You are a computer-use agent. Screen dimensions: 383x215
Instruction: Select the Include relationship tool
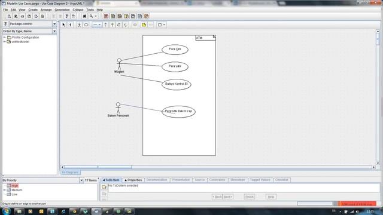tap(126, 25)
